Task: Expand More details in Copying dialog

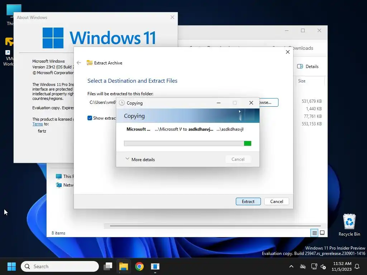Action: click(140, 159)
